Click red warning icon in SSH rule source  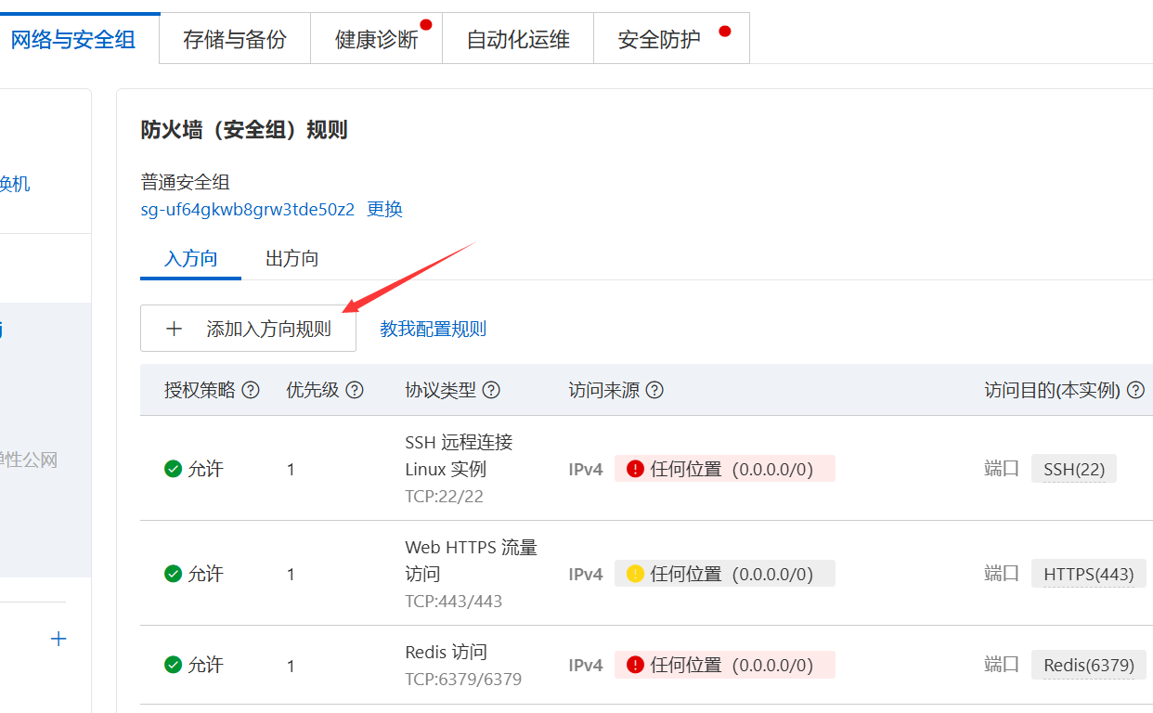635,469
